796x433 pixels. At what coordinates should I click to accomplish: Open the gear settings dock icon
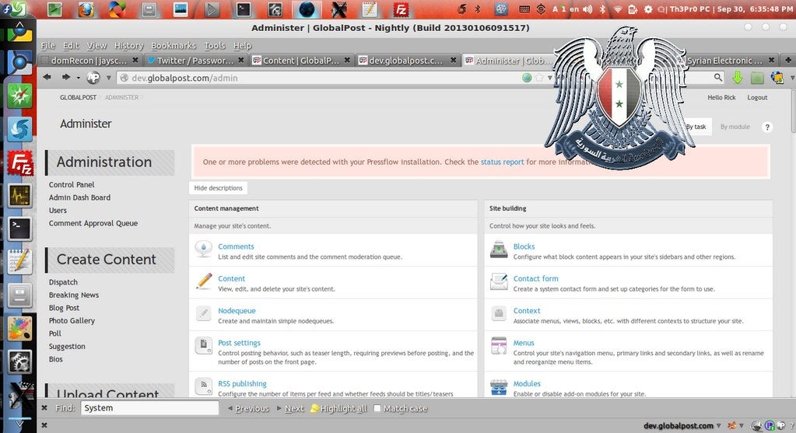(x=19, y=361)
